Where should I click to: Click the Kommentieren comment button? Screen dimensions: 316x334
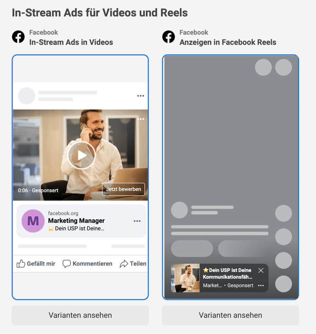87,264
